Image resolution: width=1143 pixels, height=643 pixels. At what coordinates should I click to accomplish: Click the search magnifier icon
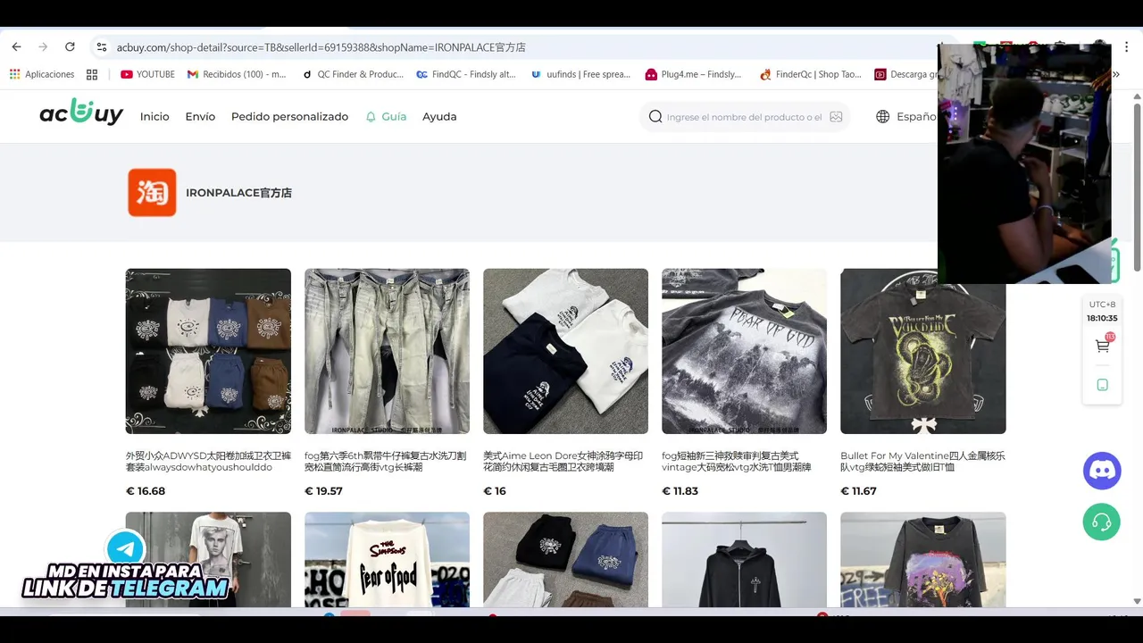coord(655,117)
